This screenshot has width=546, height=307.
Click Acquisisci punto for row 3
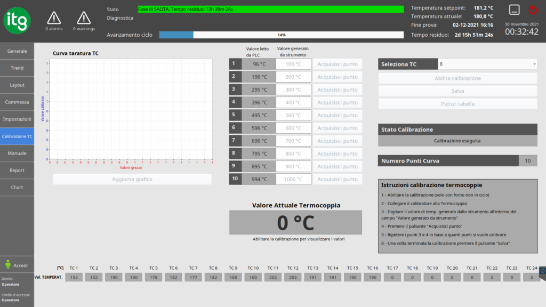point(338,90)
